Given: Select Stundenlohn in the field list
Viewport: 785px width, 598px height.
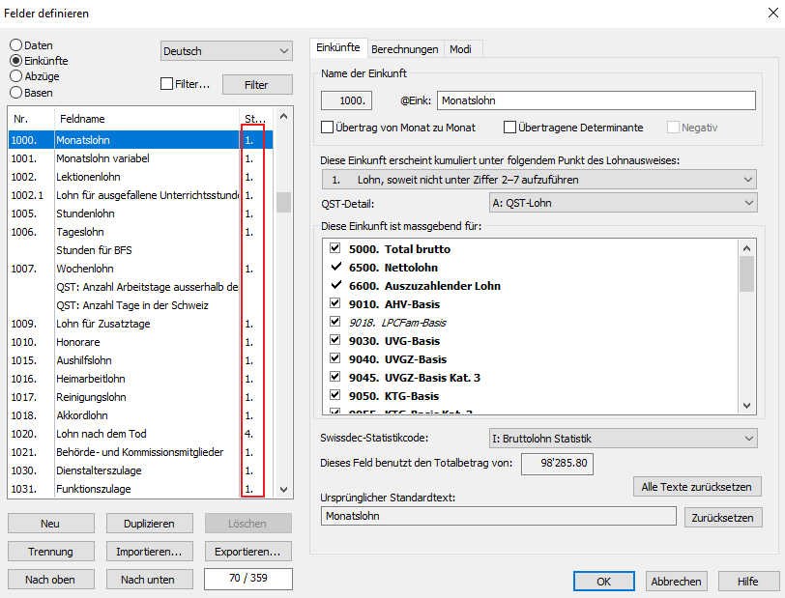Looking at the screenshot, I should tap(84, 214).
